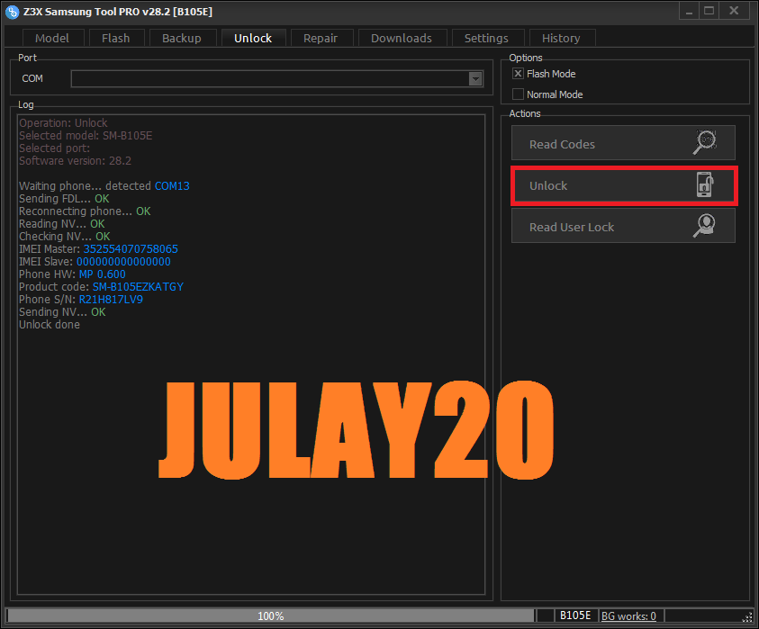Expand the COM port dropdown arrow
Viewport: 759px width, 629px height.
pyautogui.click(x=475, y=79)
